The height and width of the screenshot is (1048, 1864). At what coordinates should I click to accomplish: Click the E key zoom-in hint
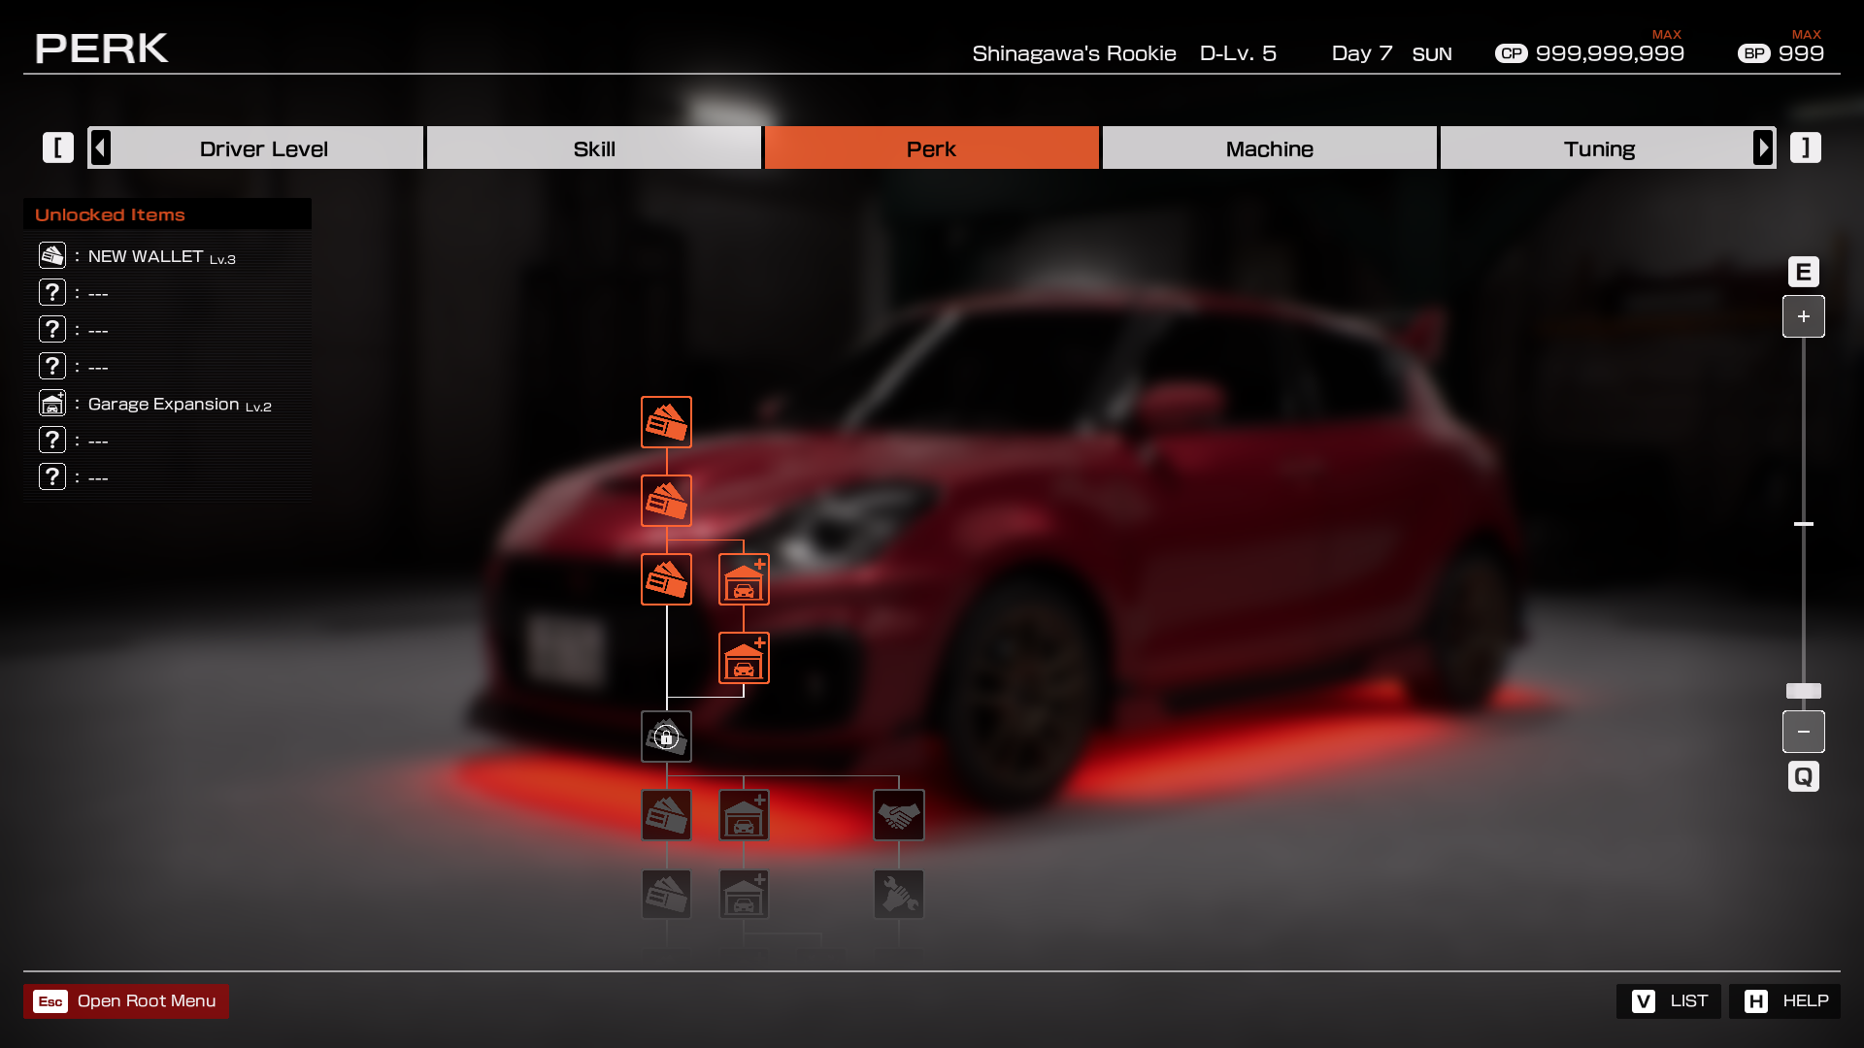(1804, 272)
